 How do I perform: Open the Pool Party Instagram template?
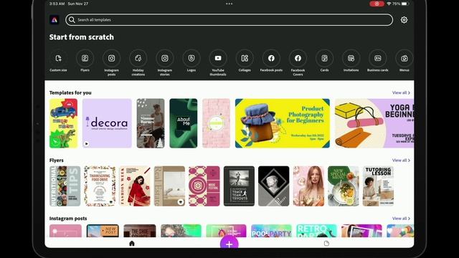(x=271, y=231)
